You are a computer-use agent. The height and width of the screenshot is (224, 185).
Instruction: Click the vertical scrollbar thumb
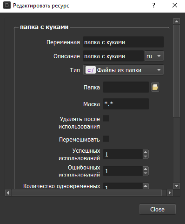point(177,71)
